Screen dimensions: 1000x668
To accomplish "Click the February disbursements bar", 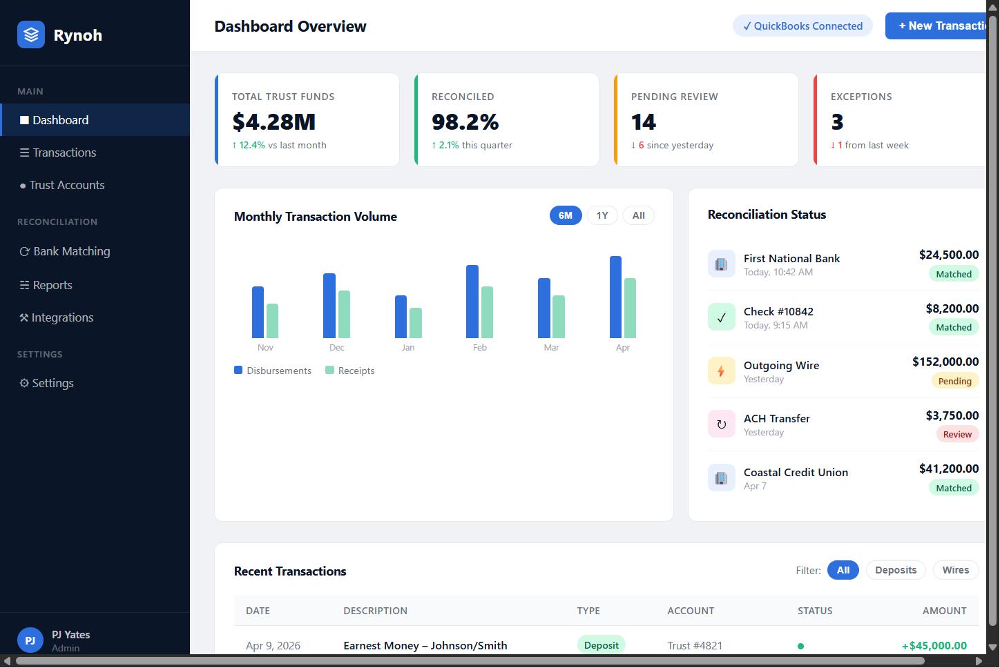I will point(472,302).
